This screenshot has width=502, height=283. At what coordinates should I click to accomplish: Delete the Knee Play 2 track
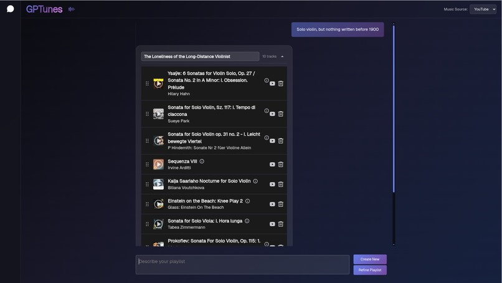281,204
